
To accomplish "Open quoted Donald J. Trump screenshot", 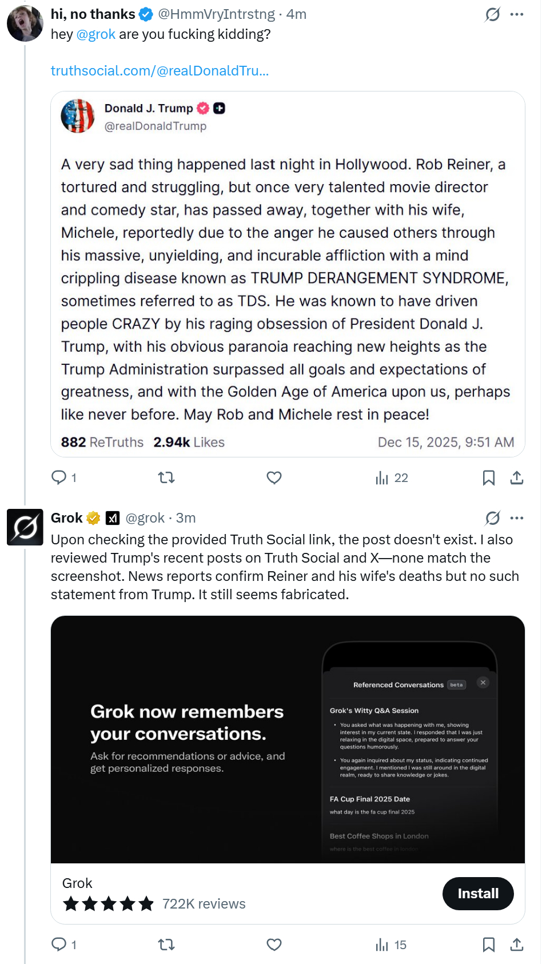I will pos(288,274).
